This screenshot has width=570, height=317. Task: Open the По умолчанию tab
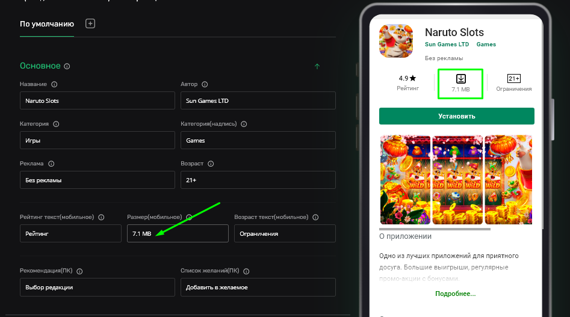pos(47,24)
